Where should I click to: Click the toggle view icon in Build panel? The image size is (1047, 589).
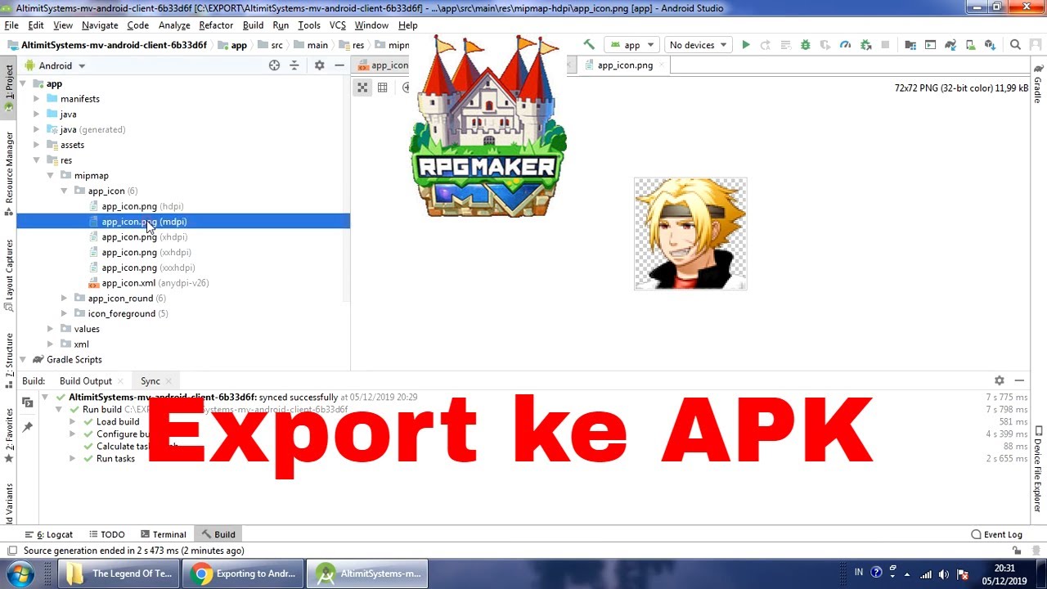27,402
